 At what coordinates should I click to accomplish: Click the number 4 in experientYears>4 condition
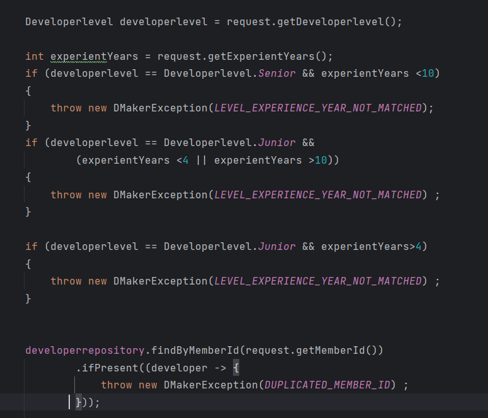(x=418, y=247)
